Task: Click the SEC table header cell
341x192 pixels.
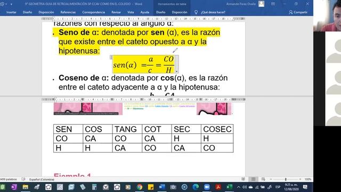Action: (x=186, y=129)
